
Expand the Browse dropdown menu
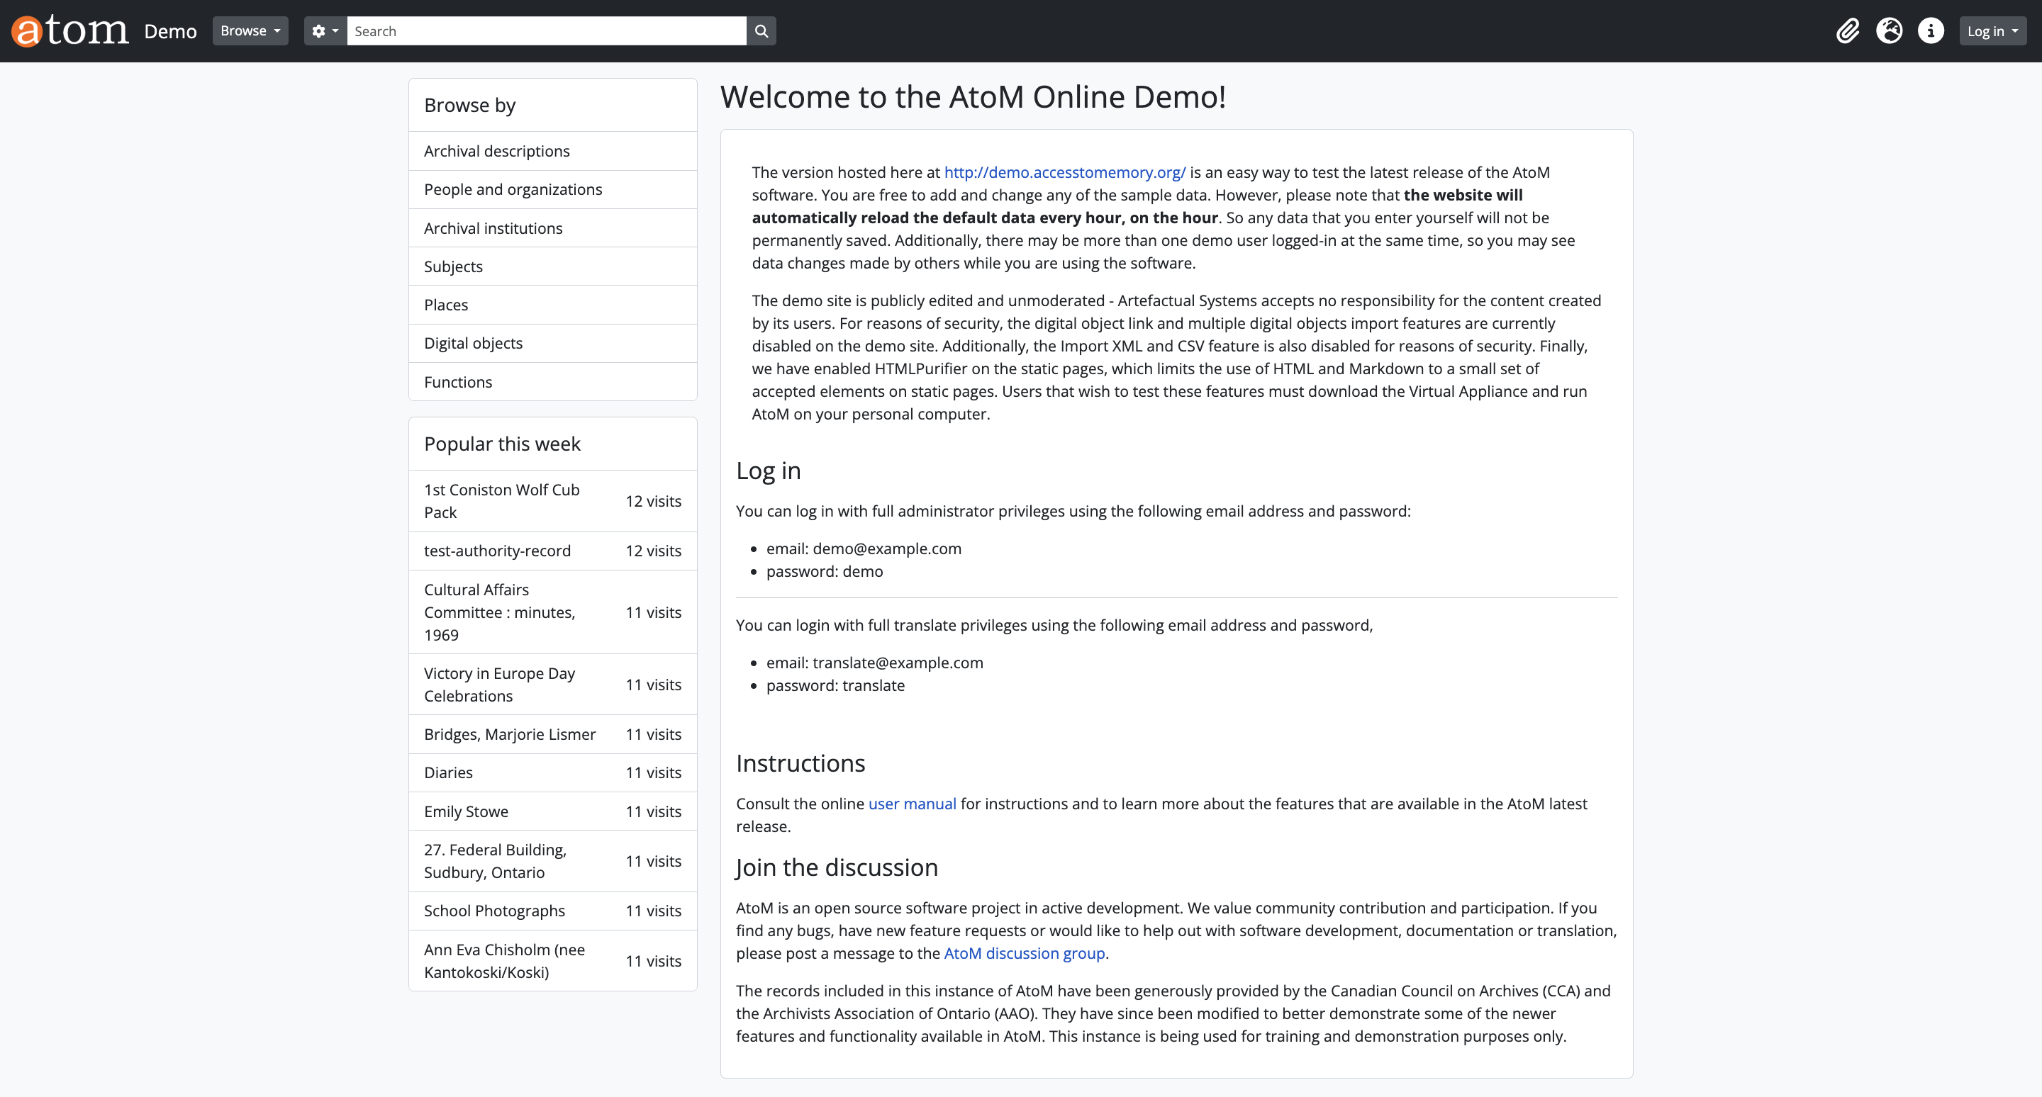(250, 31)
